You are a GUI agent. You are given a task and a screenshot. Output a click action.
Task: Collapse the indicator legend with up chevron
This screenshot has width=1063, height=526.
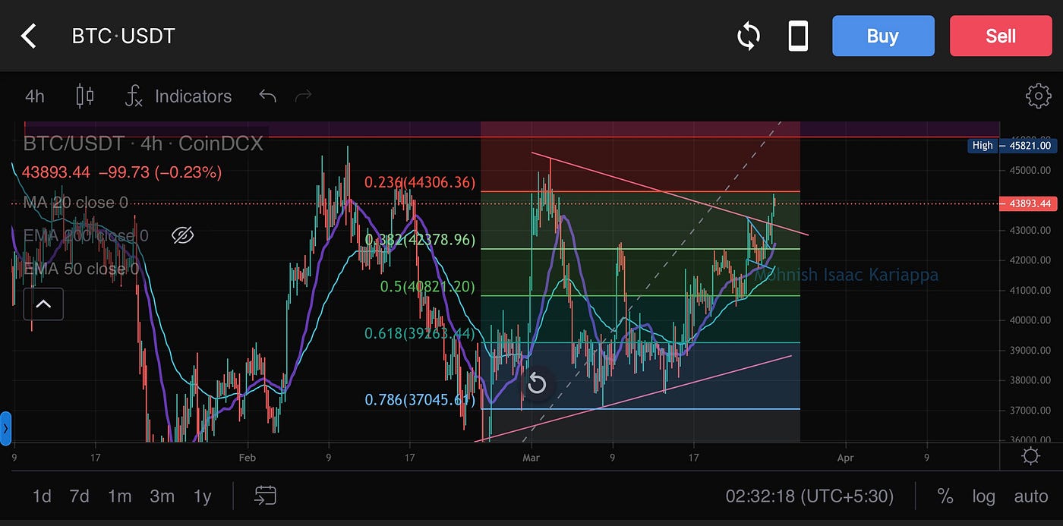pyautogui.click(x=43, y=304)
